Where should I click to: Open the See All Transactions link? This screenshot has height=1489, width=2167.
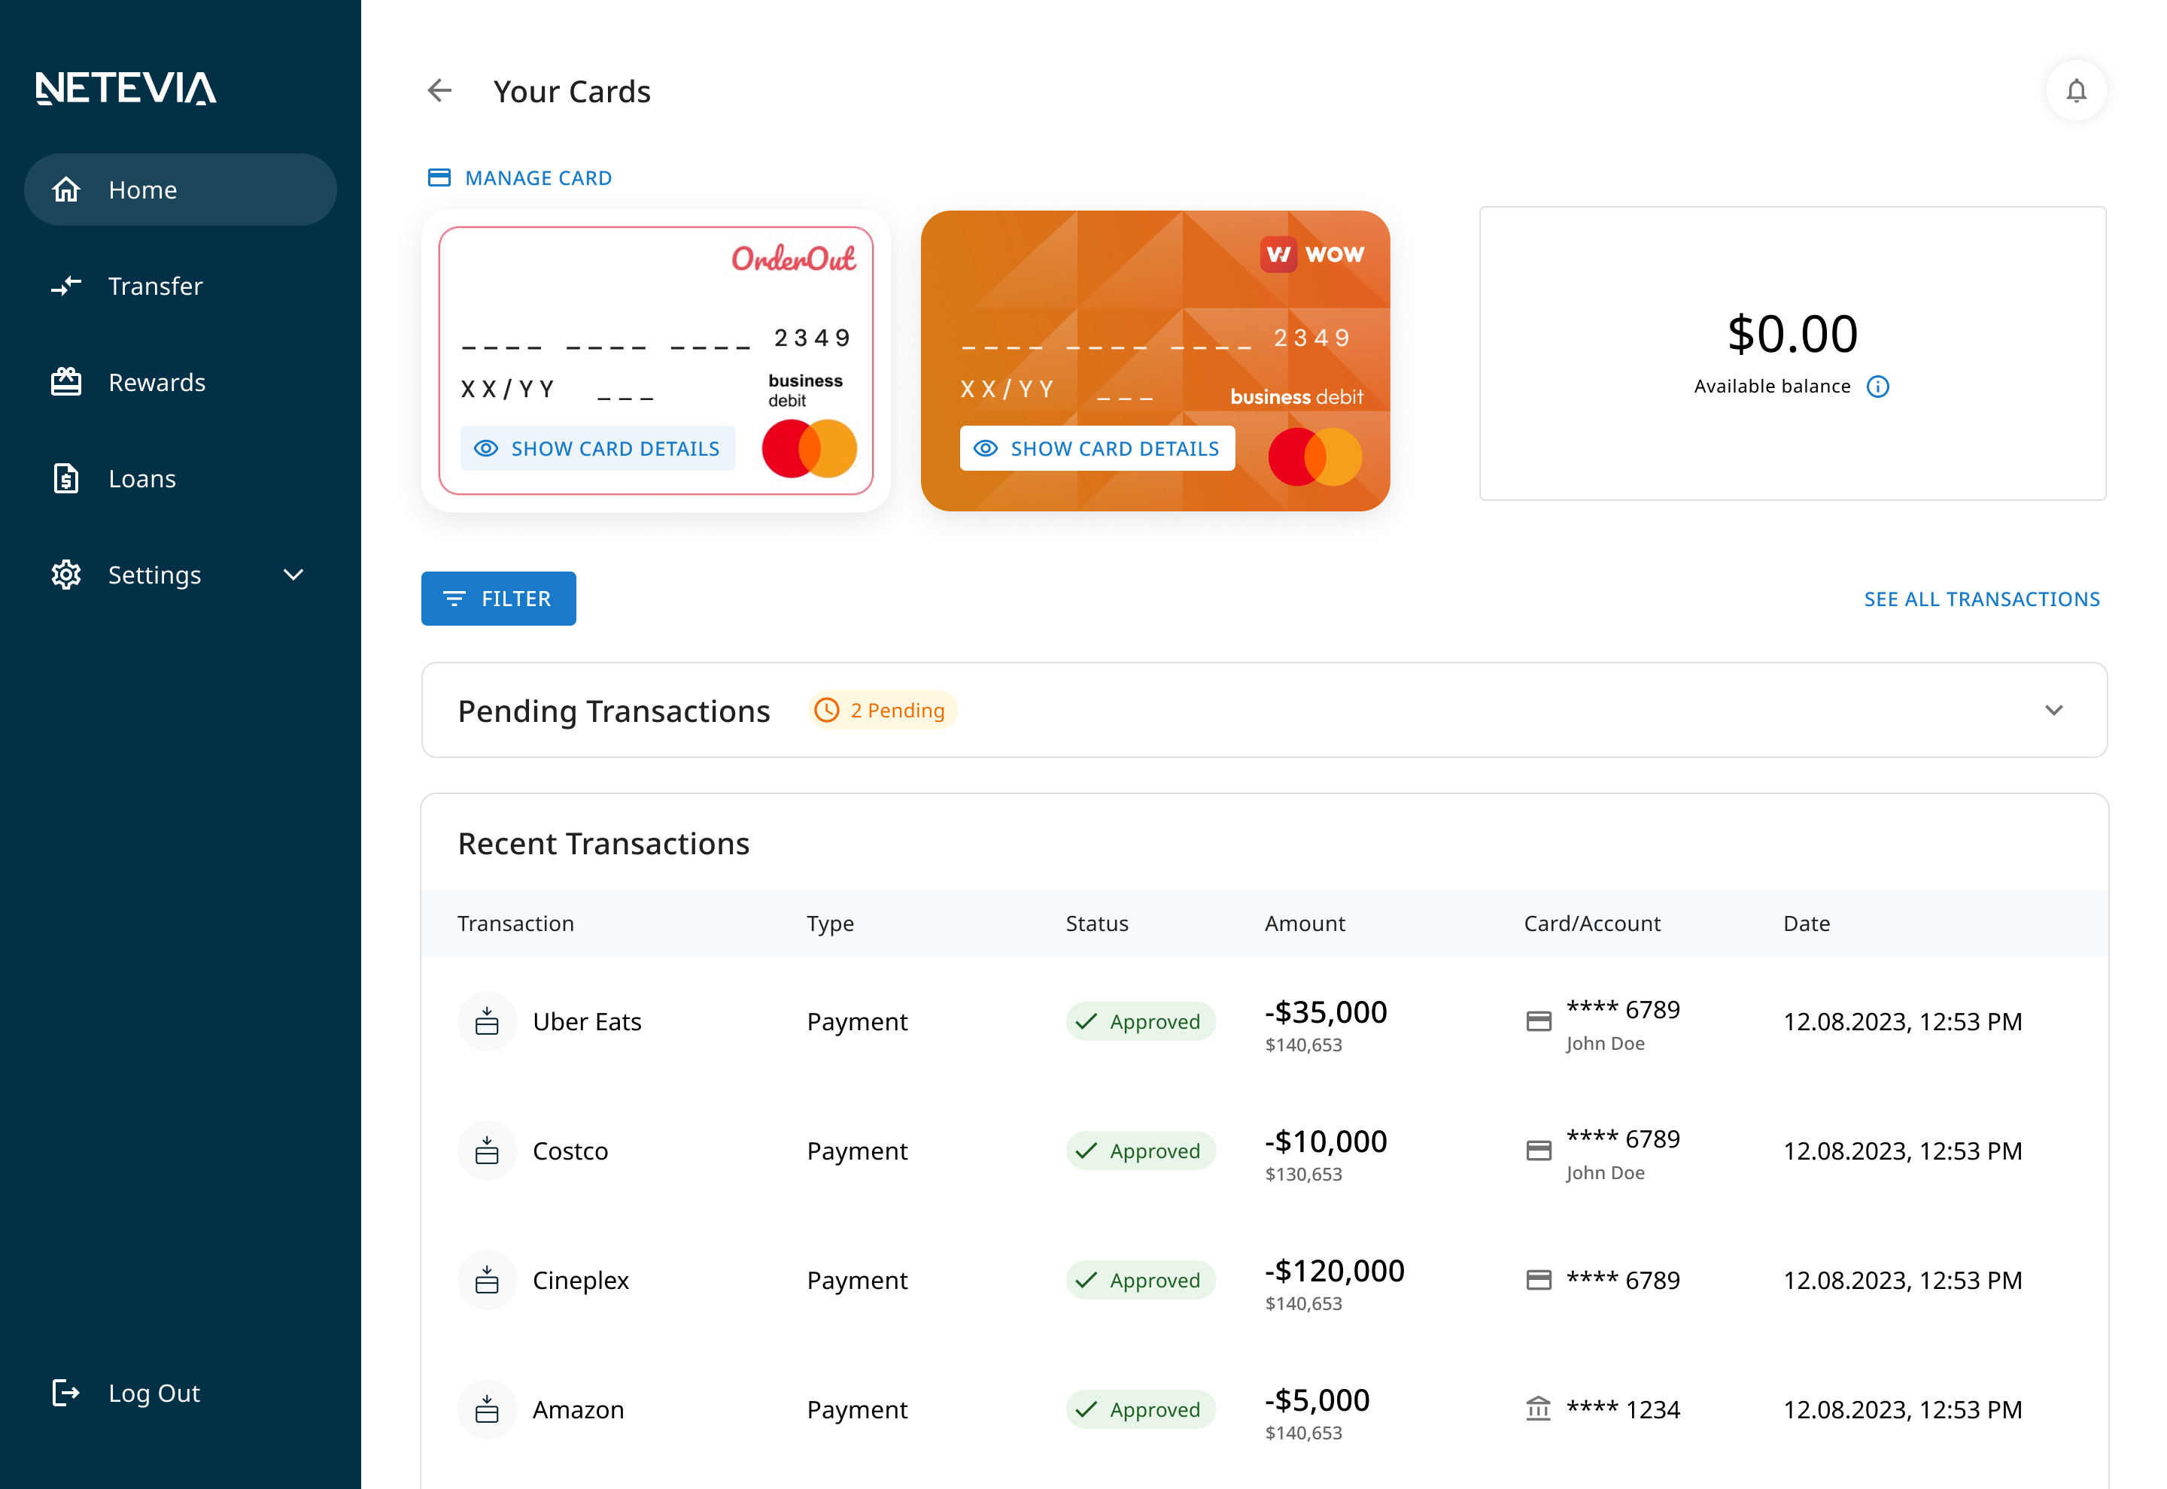[1981, 599]
